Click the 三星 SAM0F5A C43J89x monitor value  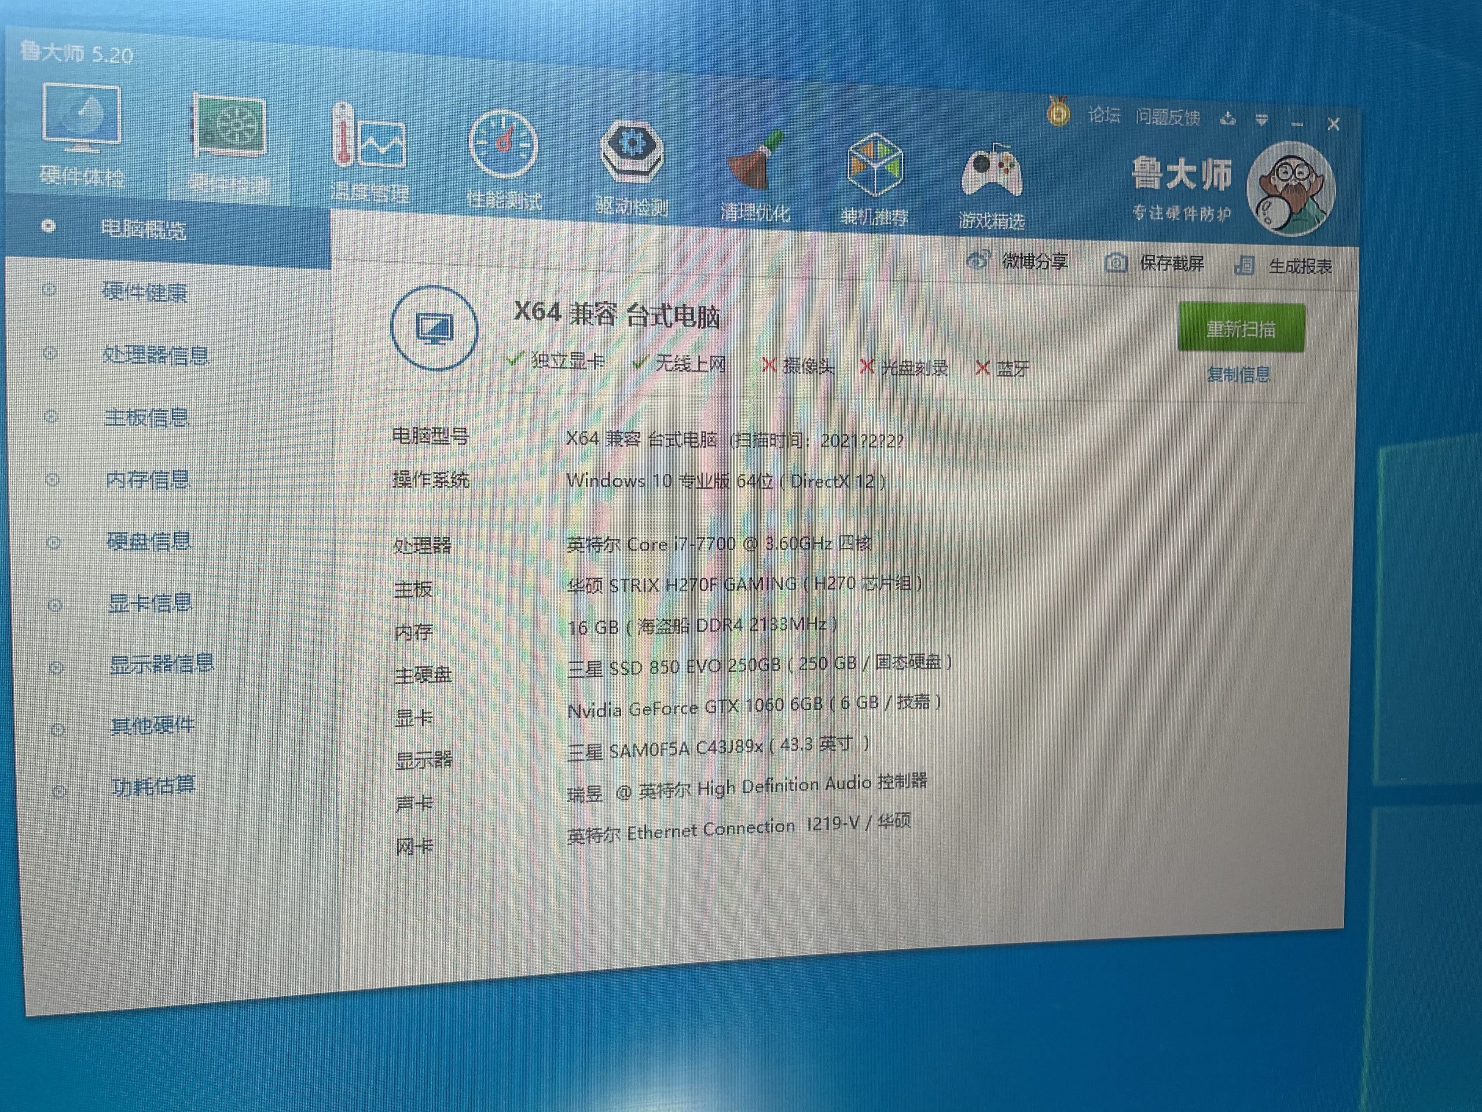718,747
